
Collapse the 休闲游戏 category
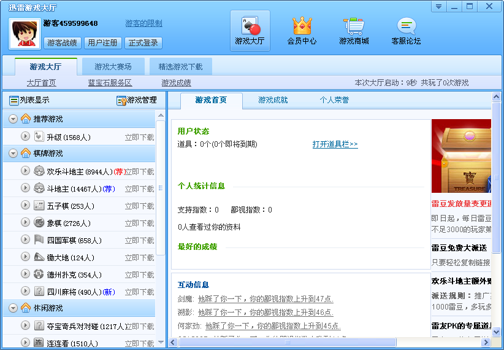13,308
